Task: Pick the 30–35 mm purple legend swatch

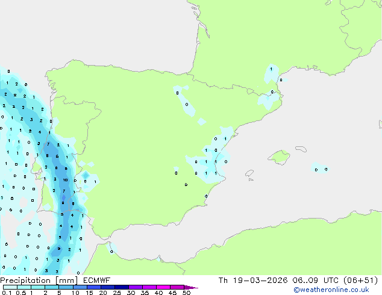Action: click(136, 287)
